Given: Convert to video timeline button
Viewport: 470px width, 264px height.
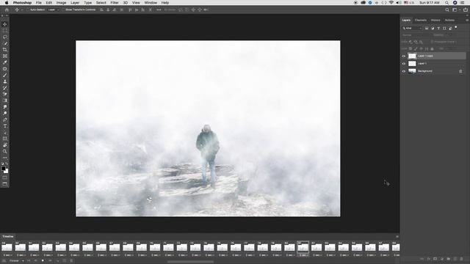Looking at the screenshot, I should coord(4,261).
